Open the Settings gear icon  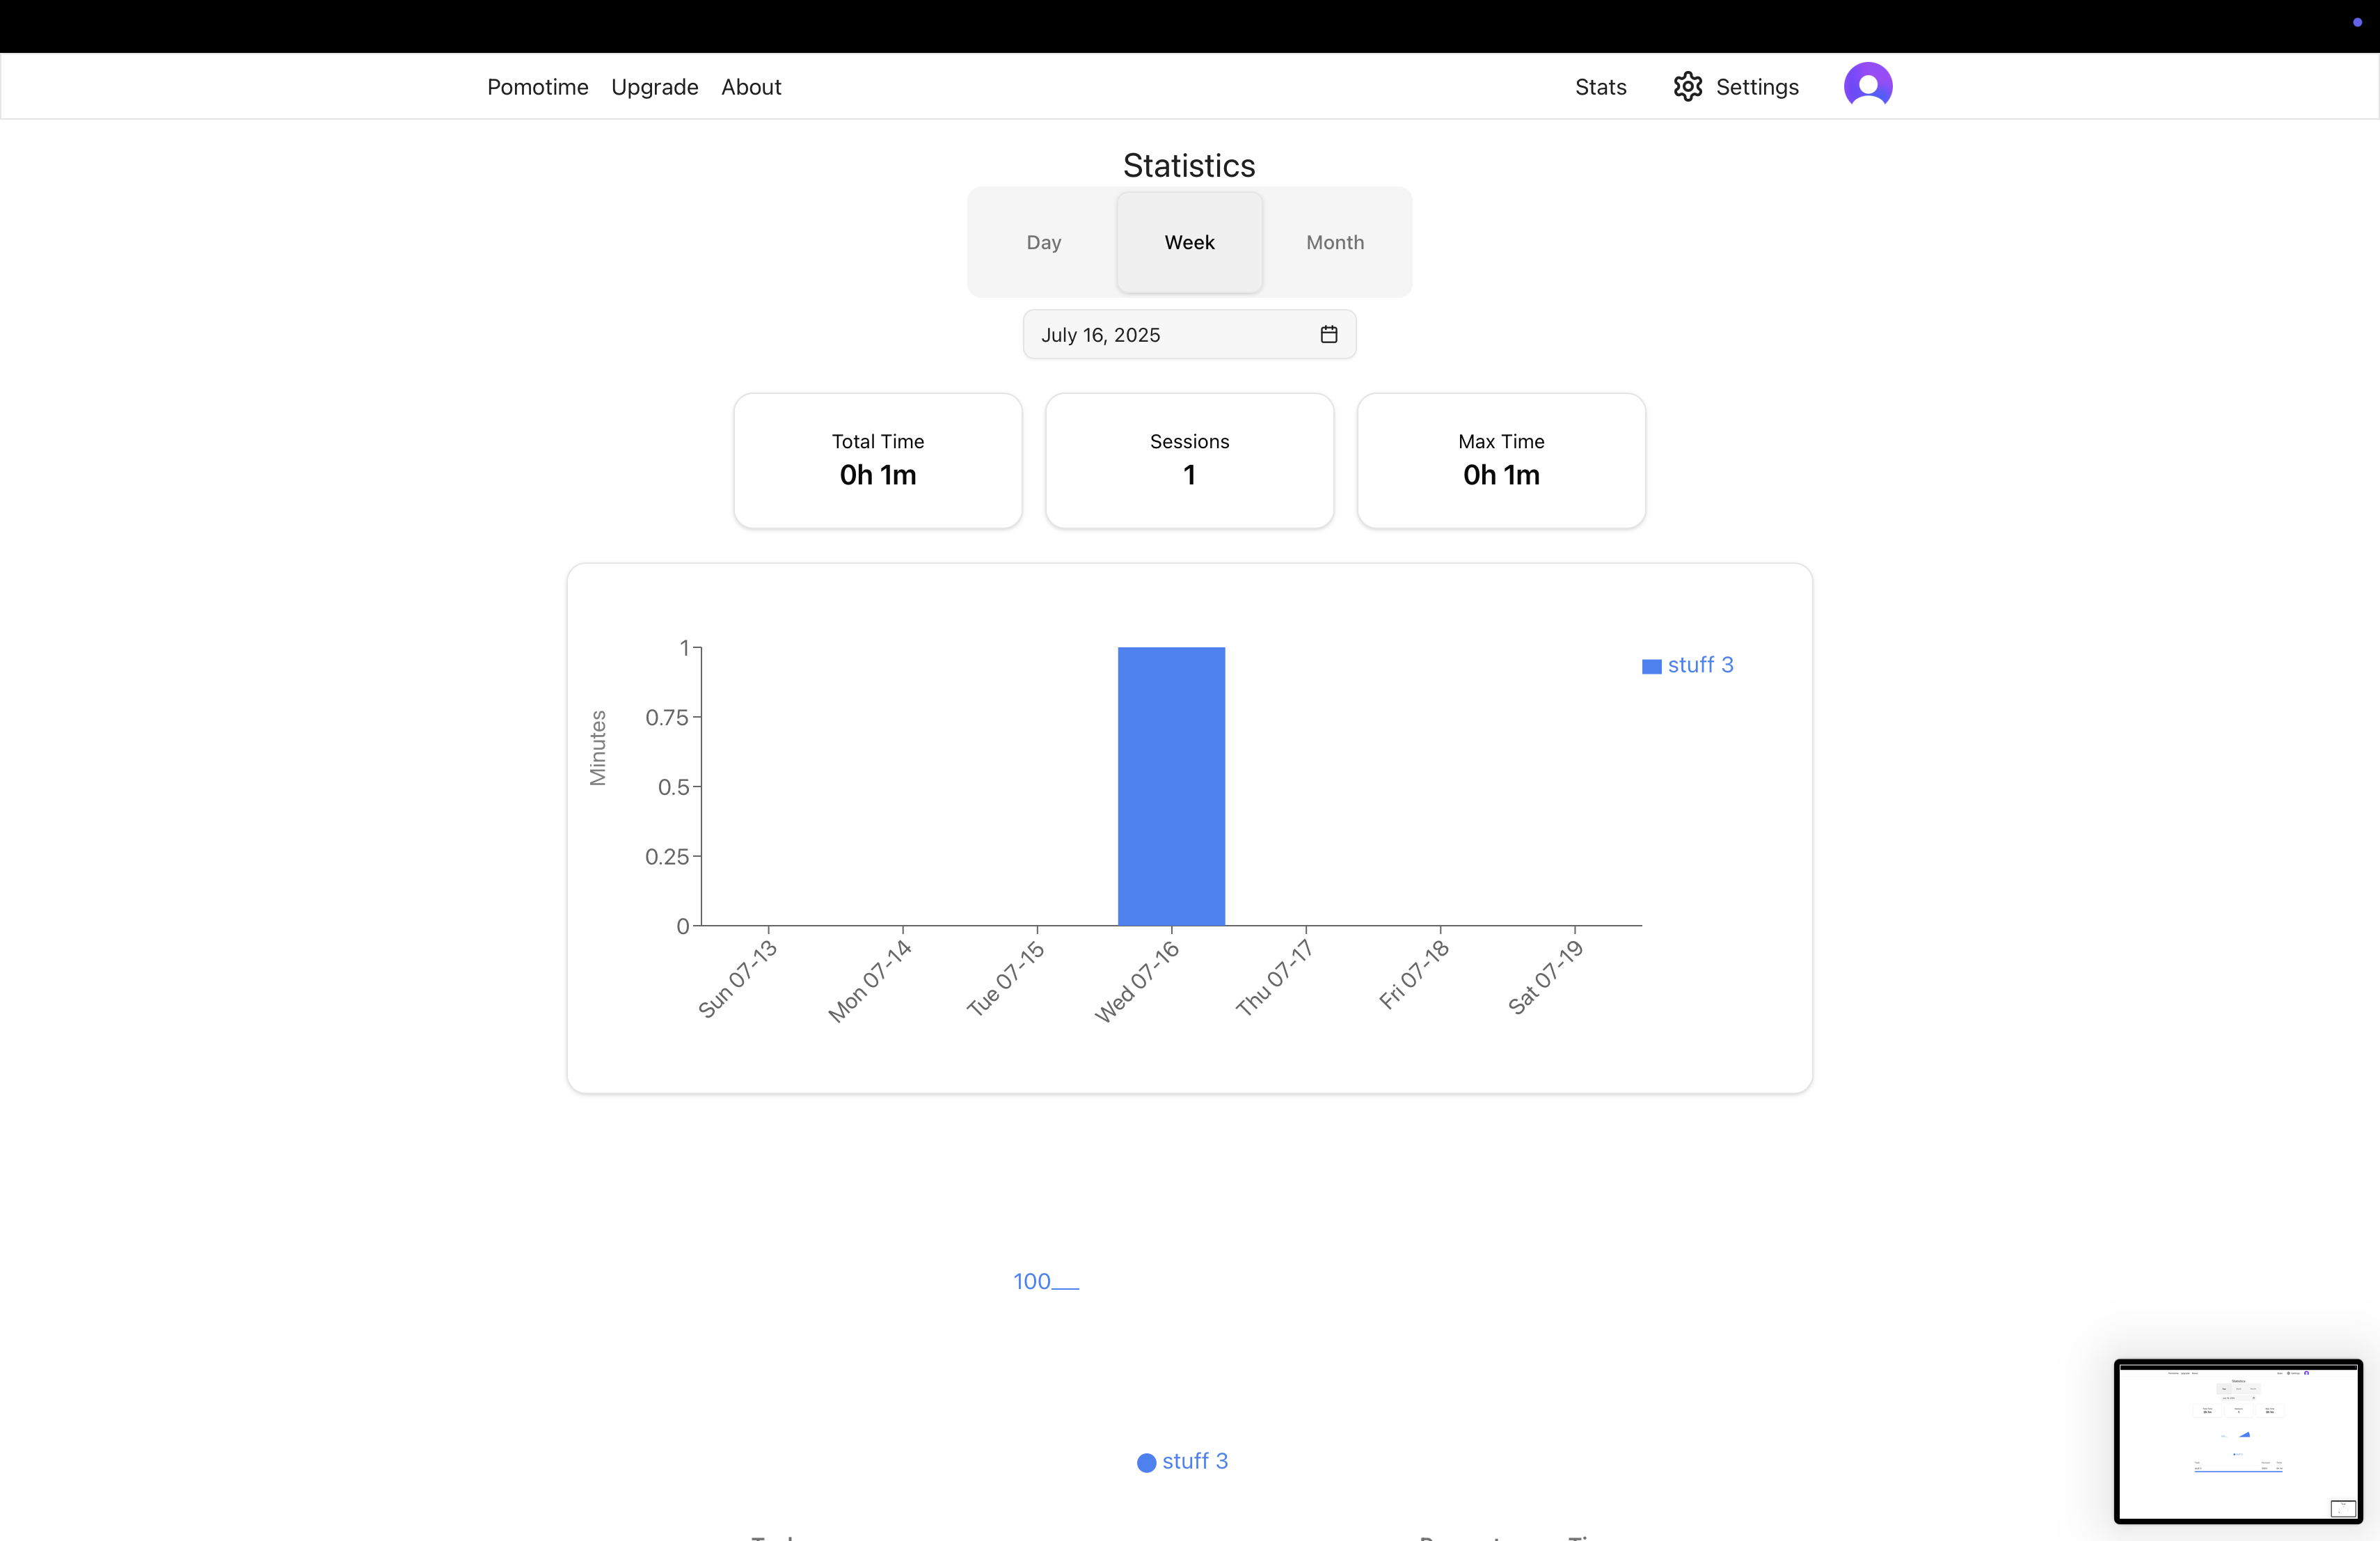(x=1688, y=87)
